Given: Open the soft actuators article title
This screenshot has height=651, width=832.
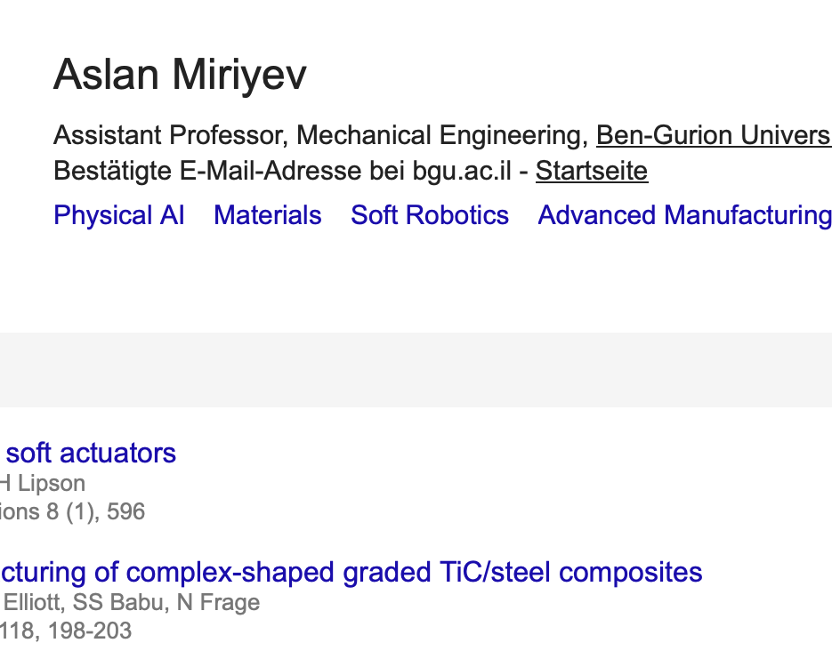Looking at the screenshot, I should coord(90,454).
